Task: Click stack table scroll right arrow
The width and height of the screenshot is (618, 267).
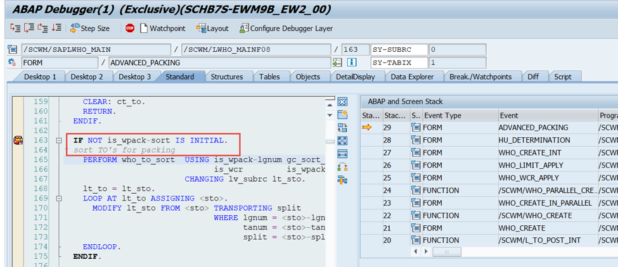Action: pyautogui.click(x=426, y=251)
